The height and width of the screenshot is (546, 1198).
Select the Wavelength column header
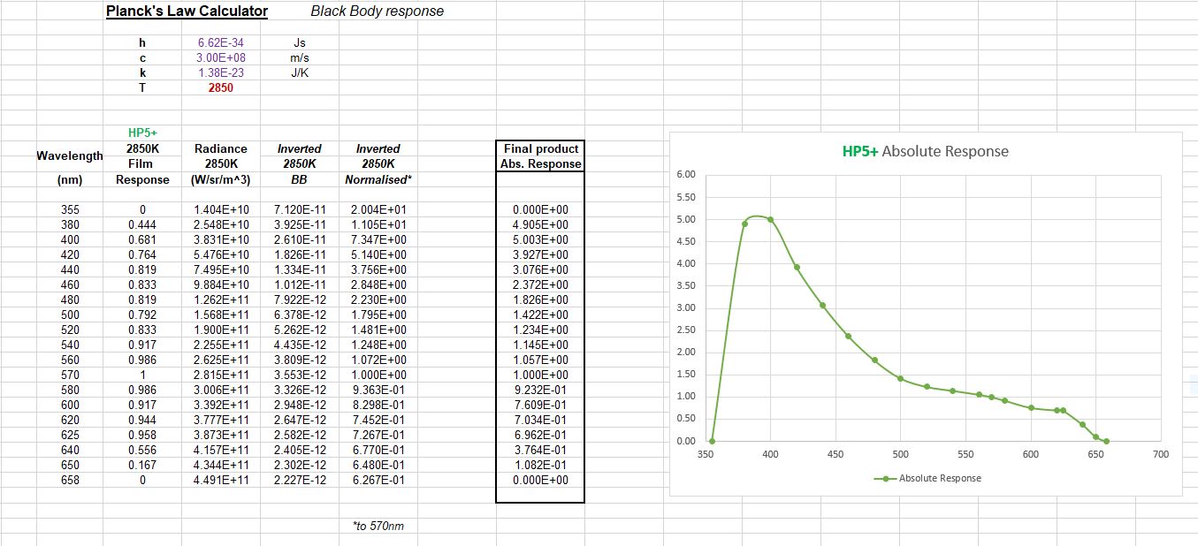point(70,156)
